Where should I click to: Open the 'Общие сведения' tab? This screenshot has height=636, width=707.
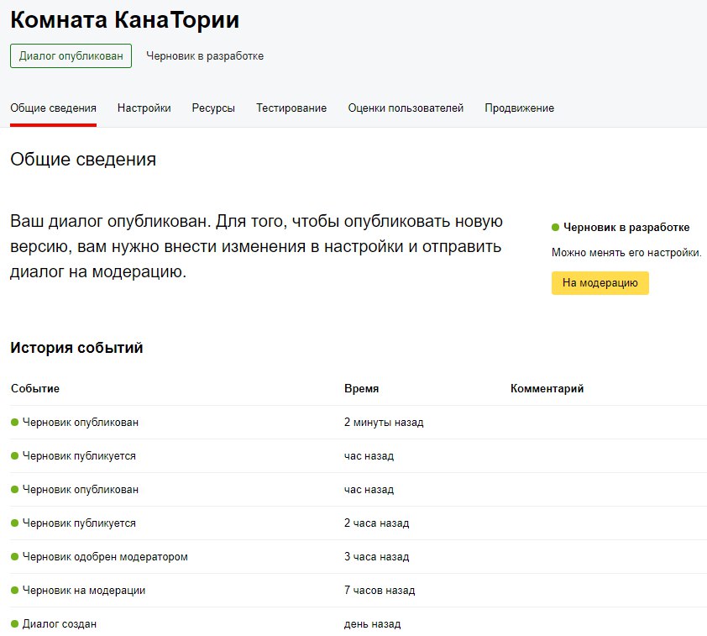pos(53,108)
